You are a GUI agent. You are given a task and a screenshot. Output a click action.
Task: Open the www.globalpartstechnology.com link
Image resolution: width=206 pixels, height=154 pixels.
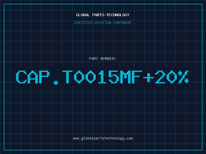103,138
